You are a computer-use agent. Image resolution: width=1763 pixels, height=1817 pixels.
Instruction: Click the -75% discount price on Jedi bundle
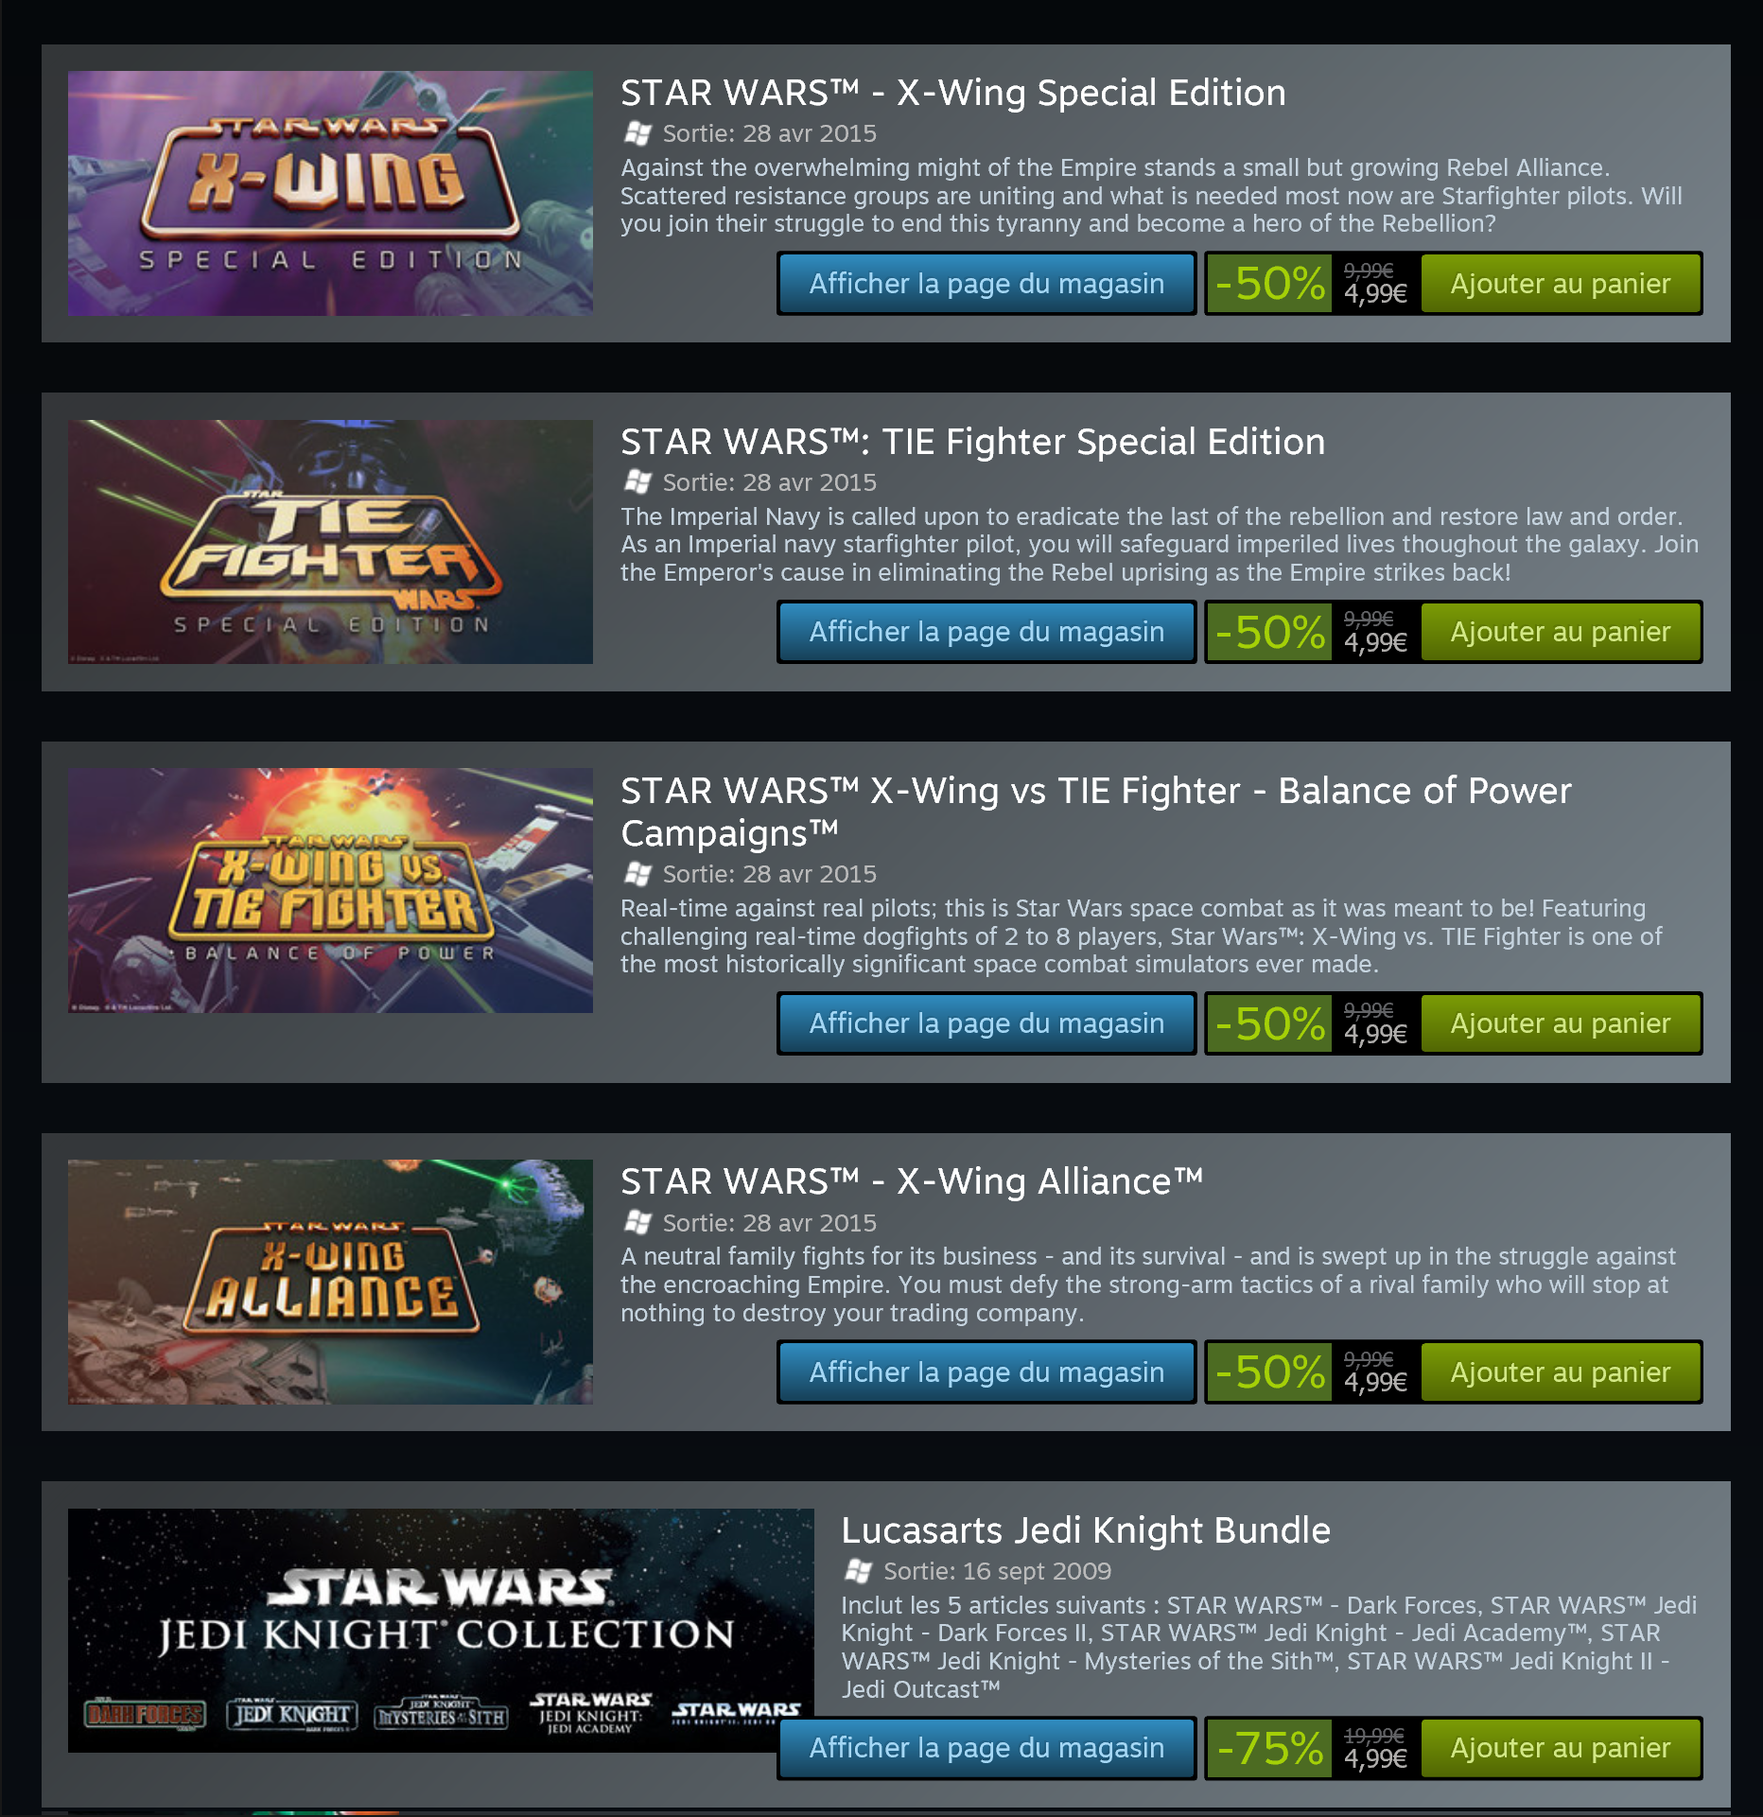coord(1313,1748)
